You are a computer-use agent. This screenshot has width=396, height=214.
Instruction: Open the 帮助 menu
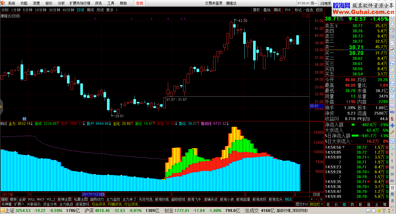123,3
